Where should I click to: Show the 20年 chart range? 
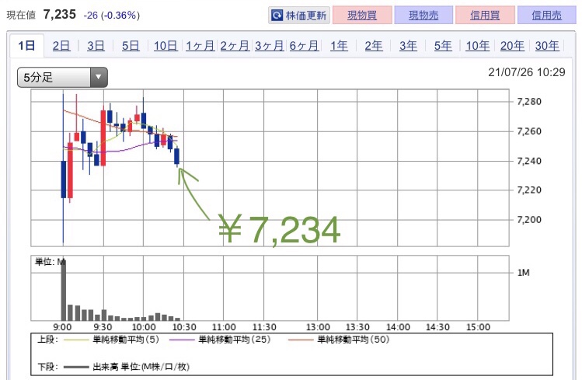click(x=512, y=46)
